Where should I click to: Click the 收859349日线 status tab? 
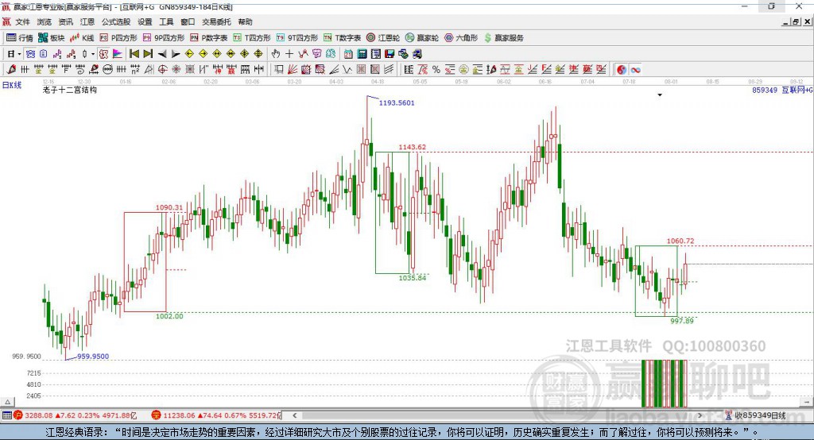[756, 415]
